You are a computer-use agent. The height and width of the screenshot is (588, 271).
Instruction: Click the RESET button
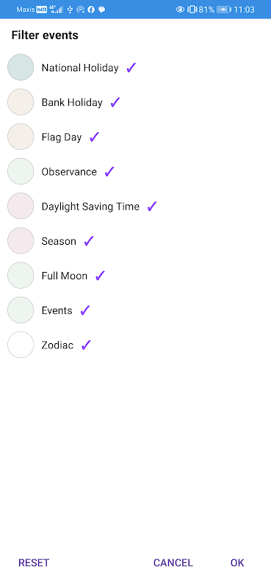click(x=34, y=562)
